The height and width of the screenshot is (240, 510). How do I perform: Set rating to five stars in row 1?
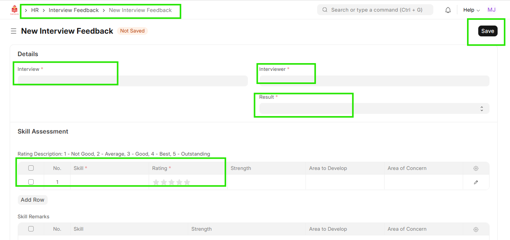coord(187,182)
